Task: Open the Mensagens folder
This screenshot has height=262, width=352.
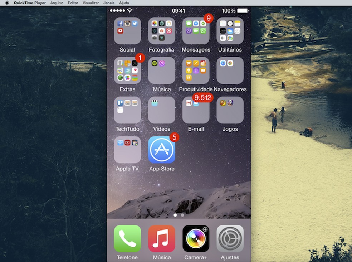Action: pos(196,31)
